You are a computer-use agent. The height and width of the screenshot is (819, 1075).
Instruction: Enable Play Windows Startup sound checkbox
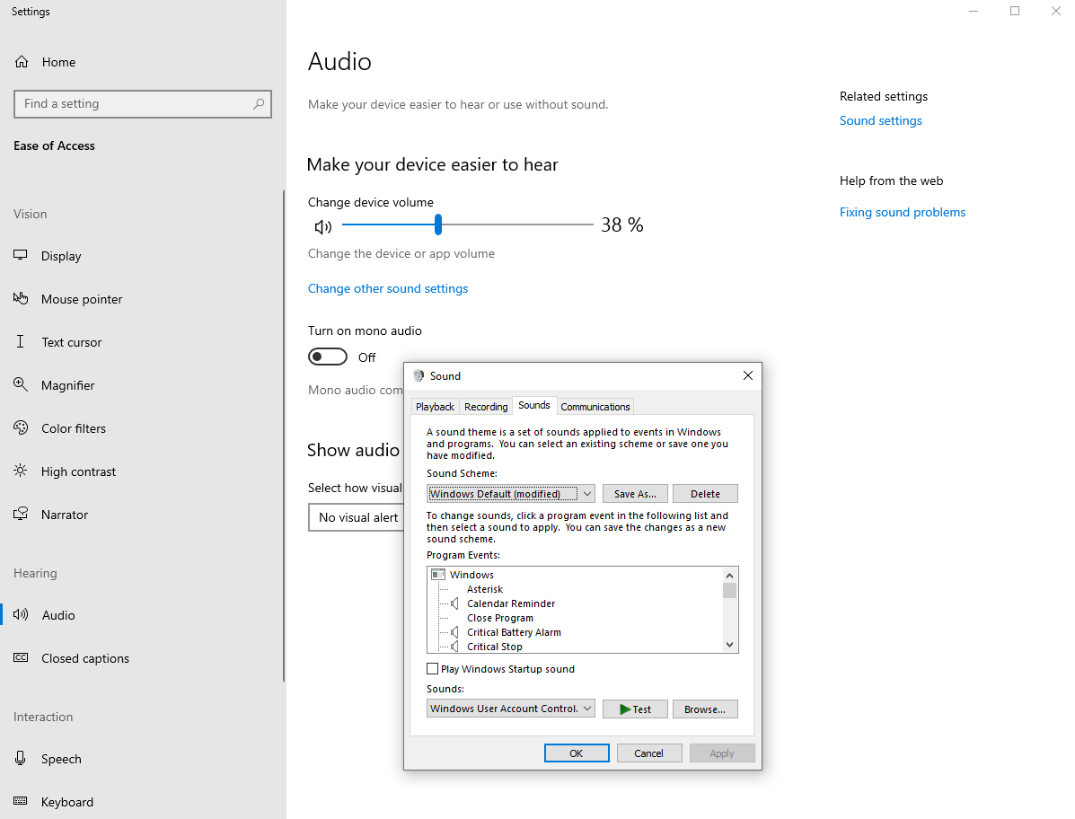433,669
